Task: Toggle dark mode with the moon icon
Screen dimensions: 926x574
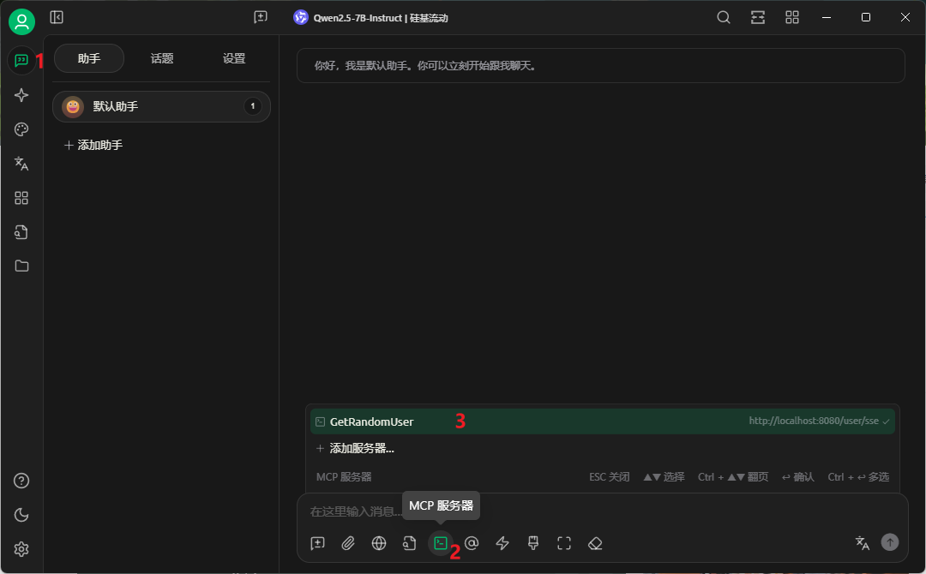Action: pos(21,515)
